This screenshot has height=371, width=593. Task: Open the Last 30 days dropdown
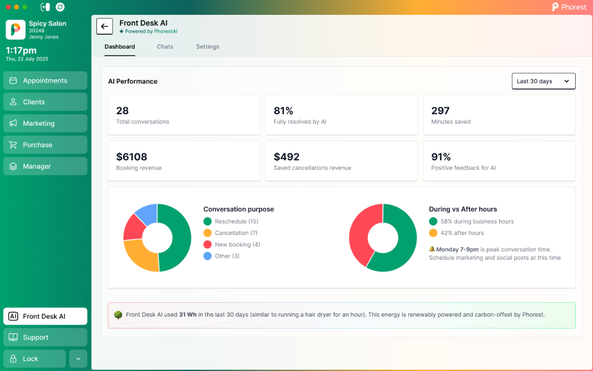click(544, 81)
